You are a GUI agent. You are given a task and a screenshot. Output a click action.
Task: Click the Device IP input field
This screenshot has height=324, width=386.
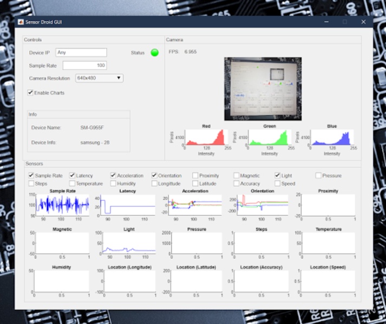coord(81,52)
